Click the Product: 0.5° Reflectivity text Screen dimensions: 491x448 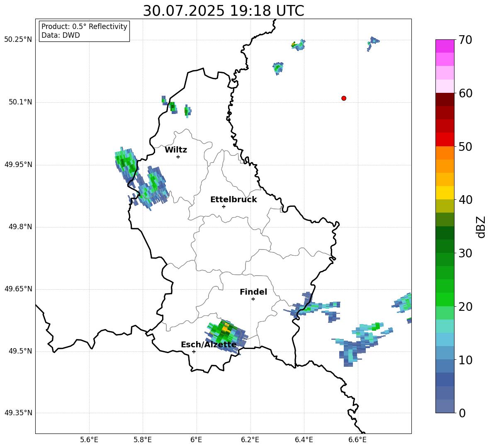coord(84,27)
